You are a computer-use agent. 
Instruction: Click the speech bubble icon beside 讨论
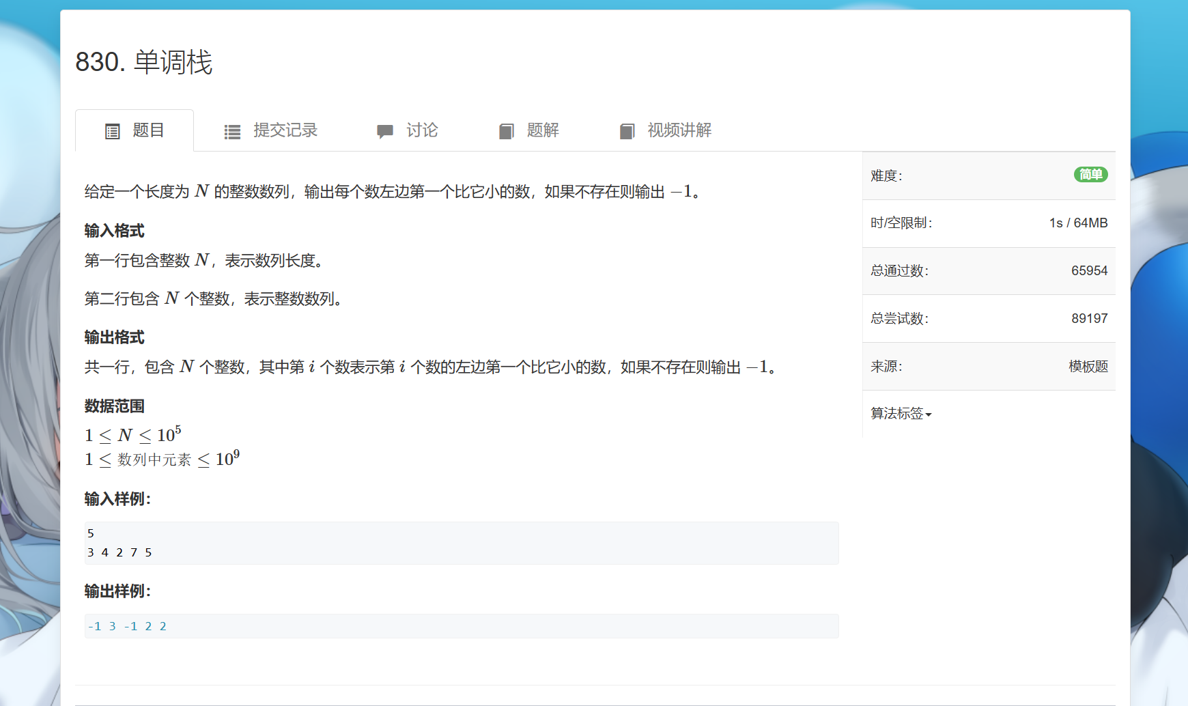[x=385, y=131]
